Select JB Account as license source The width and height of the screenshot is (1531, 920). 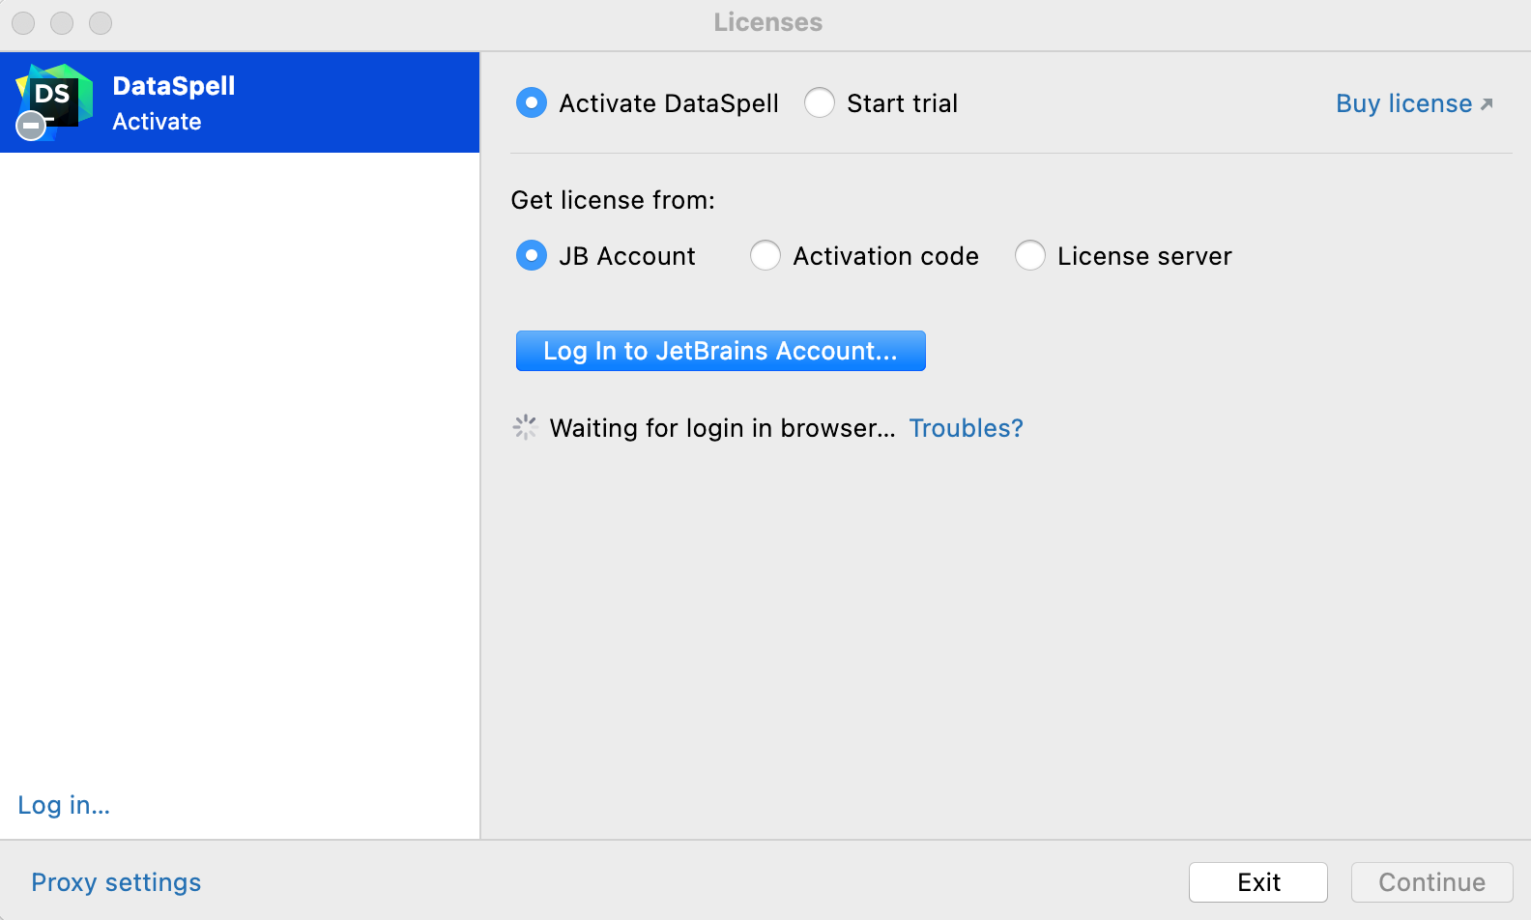pyautogui.click(x=532, y=256)
